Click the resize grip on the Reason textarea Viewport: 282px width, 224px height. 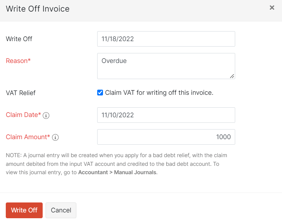[x=232, y=76]
